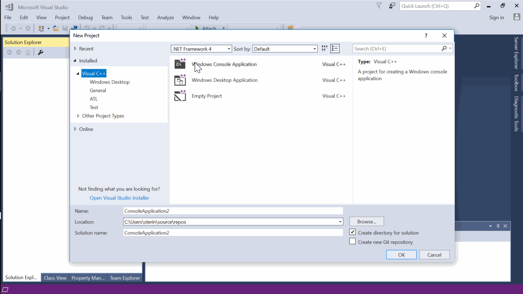Open Visual Studio Installer link
This screenshot has width=523, height=294.
click(119, 198)
